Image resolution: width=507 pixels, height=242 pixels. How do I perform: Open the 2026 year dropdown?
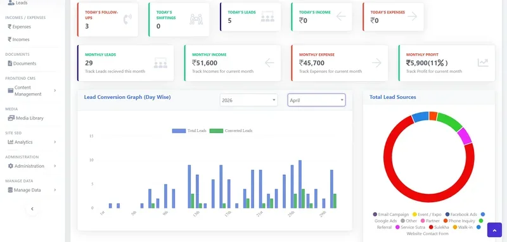[x=248, y=100]
